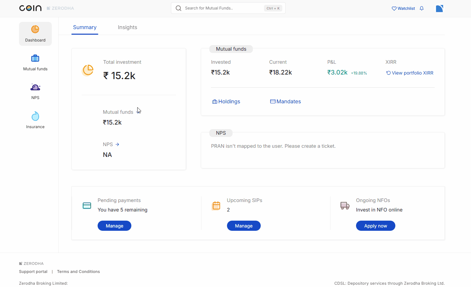The image size is (471, 287).
Task: Open the user profile avatar
Action: tap(439, 8)
